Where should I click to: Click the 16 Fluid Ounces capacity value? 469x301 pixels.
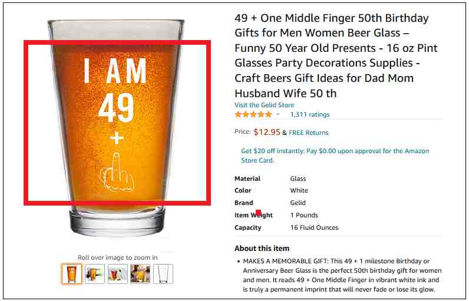(314, 227)
